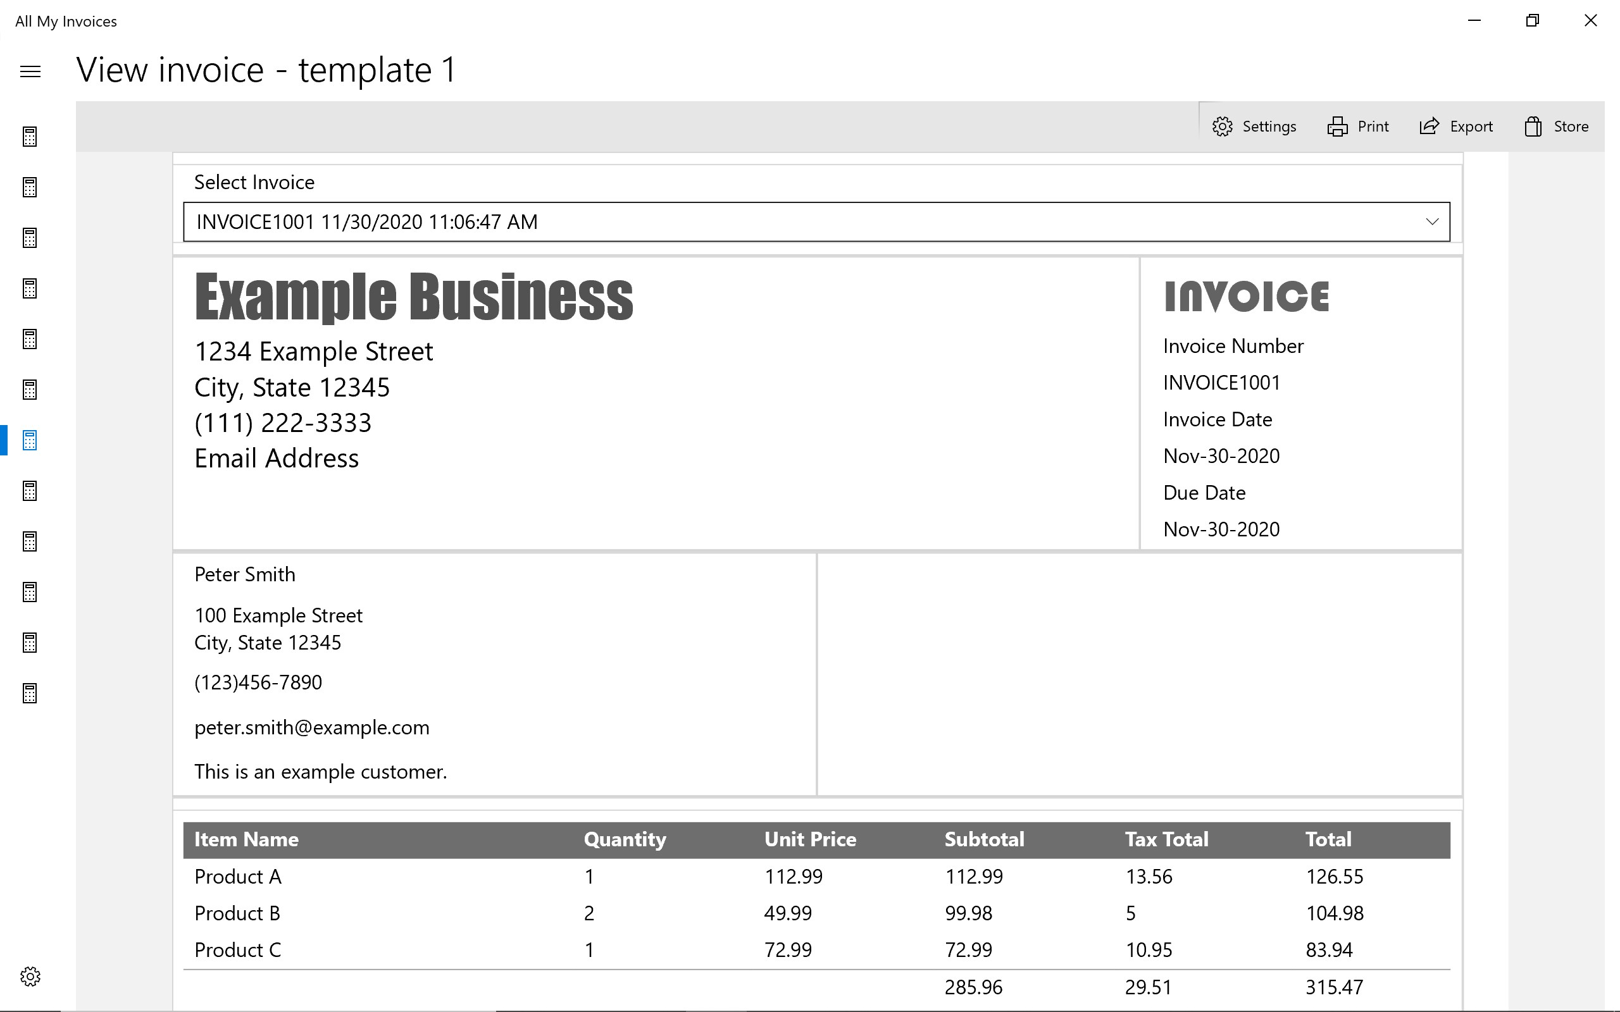This screenshot has height=1012, width=1620.
Task: Select the second template icon in the sidebar
Action: coord(30,188)
